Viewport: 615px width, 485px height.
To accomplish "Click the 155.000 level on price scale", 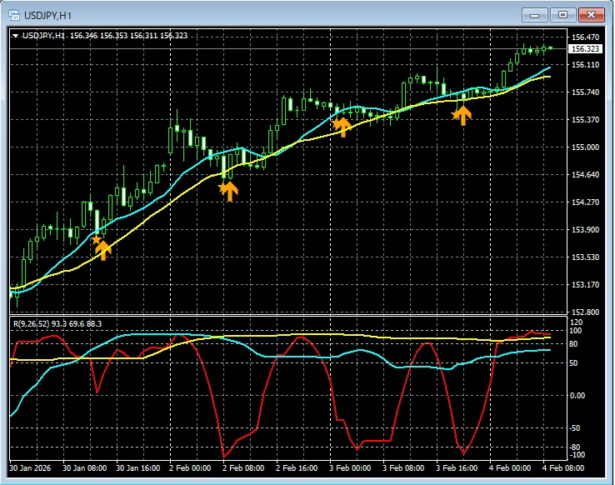I will click(585, 147).
